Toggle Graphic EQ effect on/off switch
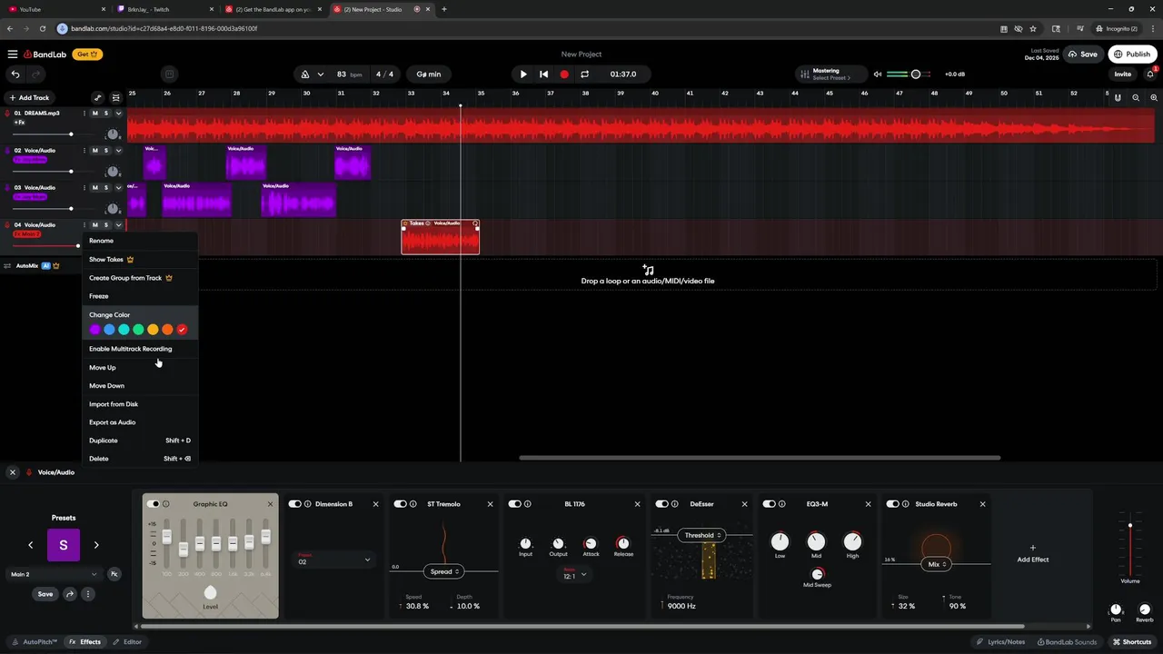The width and height of the screenshot is (1163, 654). (154, 504)
